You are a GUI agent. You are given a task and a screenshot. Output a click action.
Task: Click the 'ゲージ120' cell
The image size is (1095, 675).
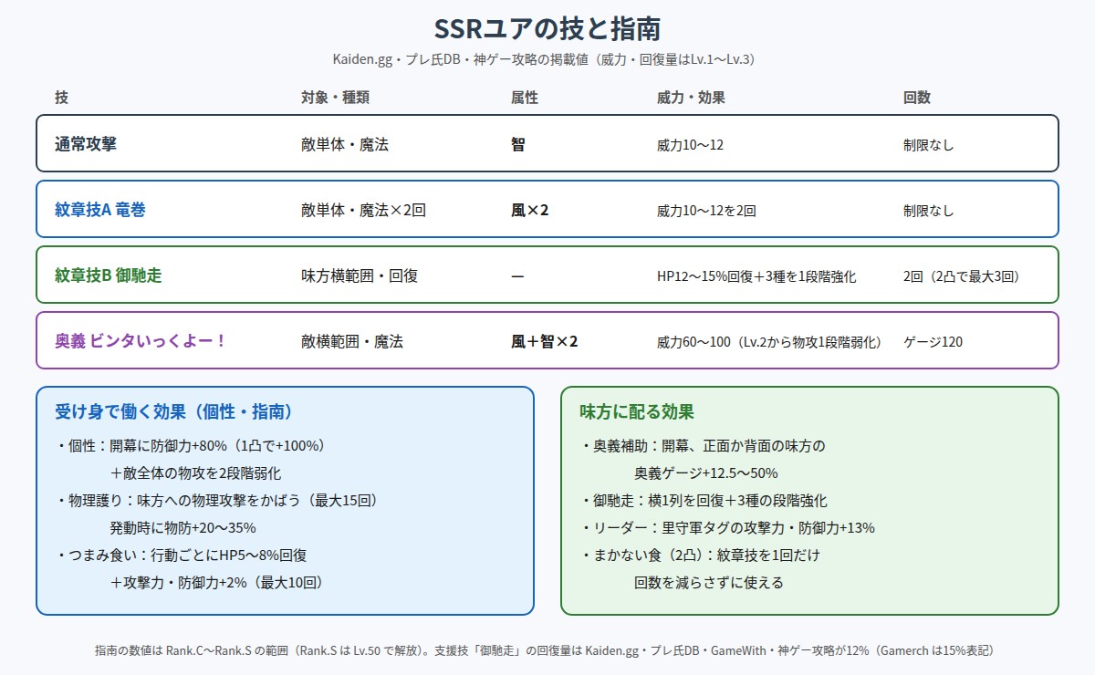click(x=933, y=341)
